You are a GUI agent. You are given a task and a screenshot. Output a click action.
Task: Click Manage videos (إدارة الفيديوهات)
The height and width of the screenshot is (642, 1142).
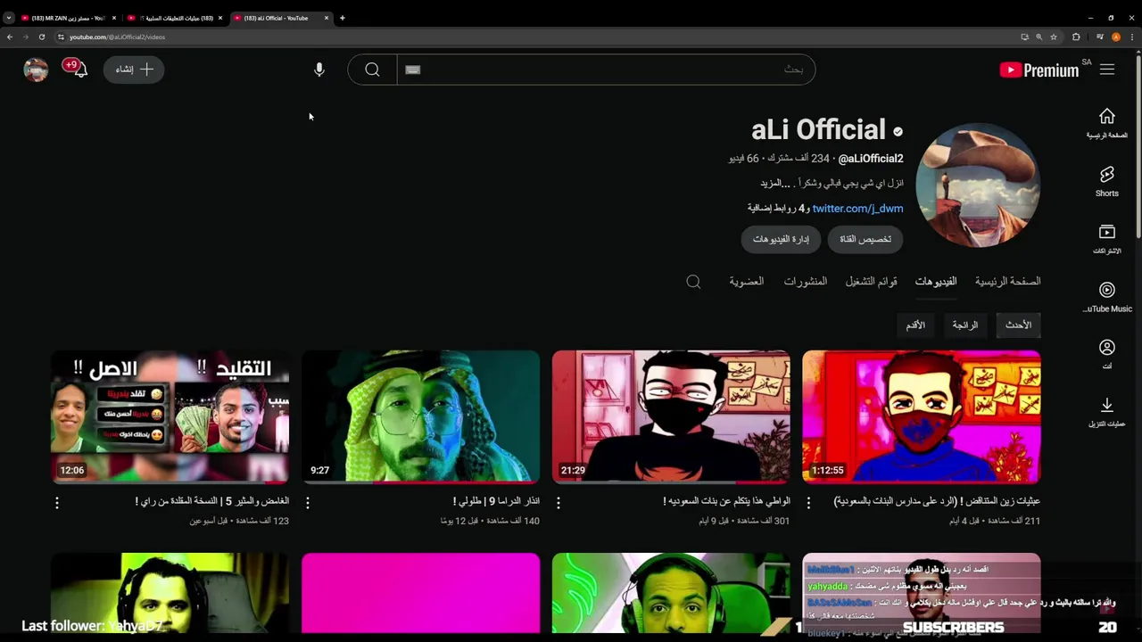point(781,239)
